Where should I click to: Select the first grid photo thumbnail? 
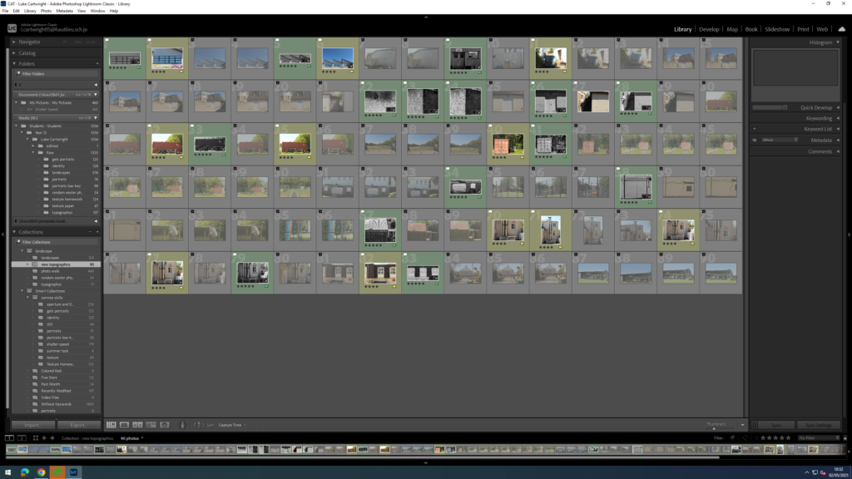click(x=125, y=59)
